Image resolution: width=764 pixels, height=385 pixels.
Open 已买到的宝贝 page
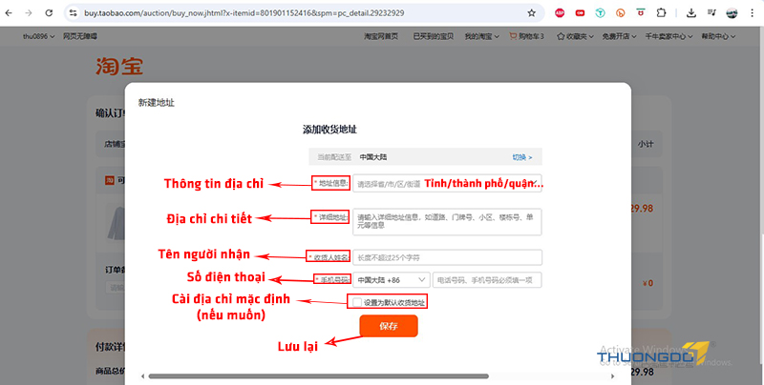click(434, 36)
